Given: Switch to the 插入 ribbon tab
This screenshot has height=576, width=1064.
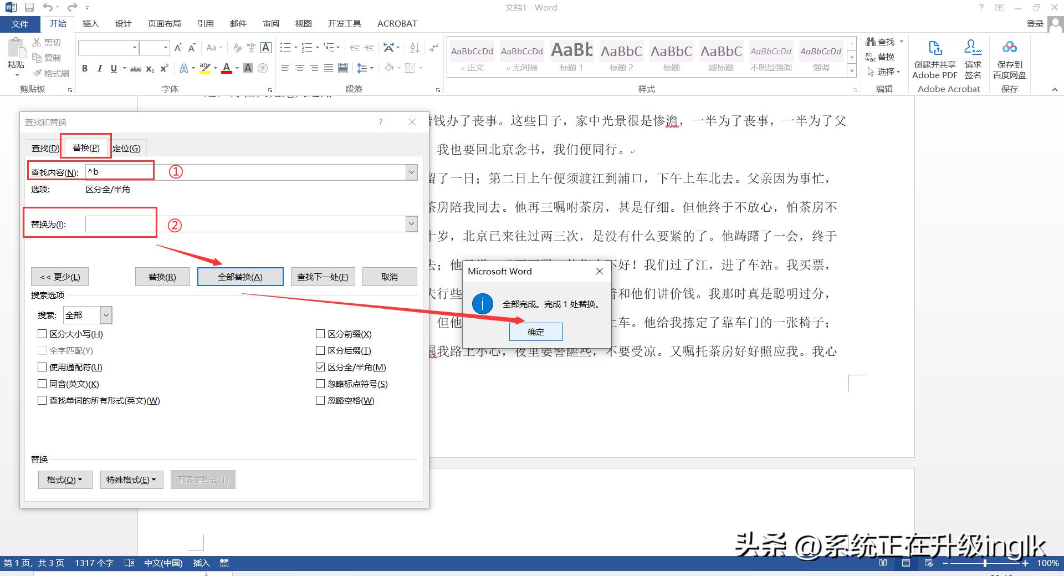Looking at the screenshot, I should [x=90, y=24].
